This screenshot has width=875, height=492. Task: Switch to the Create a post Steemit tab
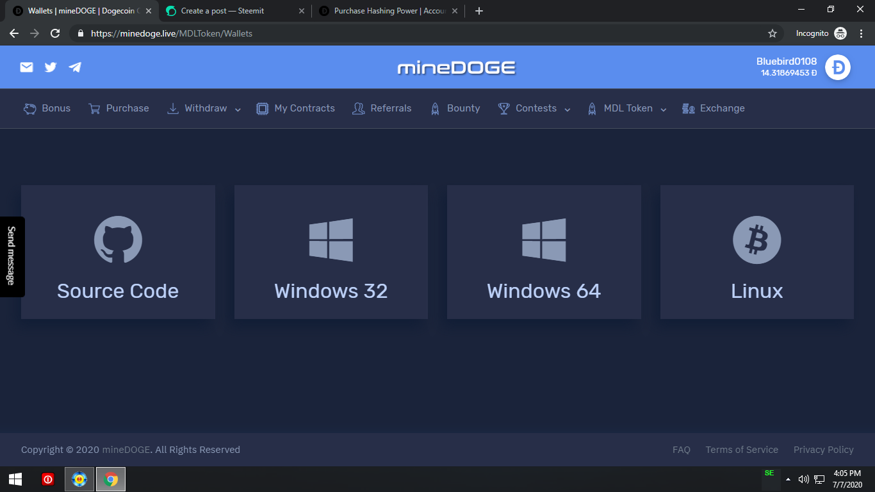[x=235, y=11]
